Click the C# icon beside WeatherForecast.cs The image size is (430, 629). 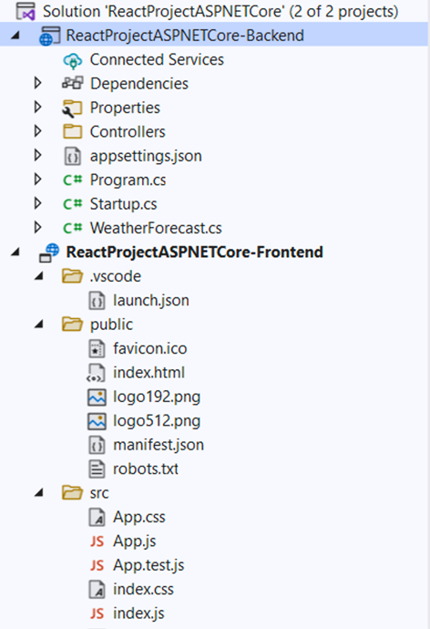(73, 228)
